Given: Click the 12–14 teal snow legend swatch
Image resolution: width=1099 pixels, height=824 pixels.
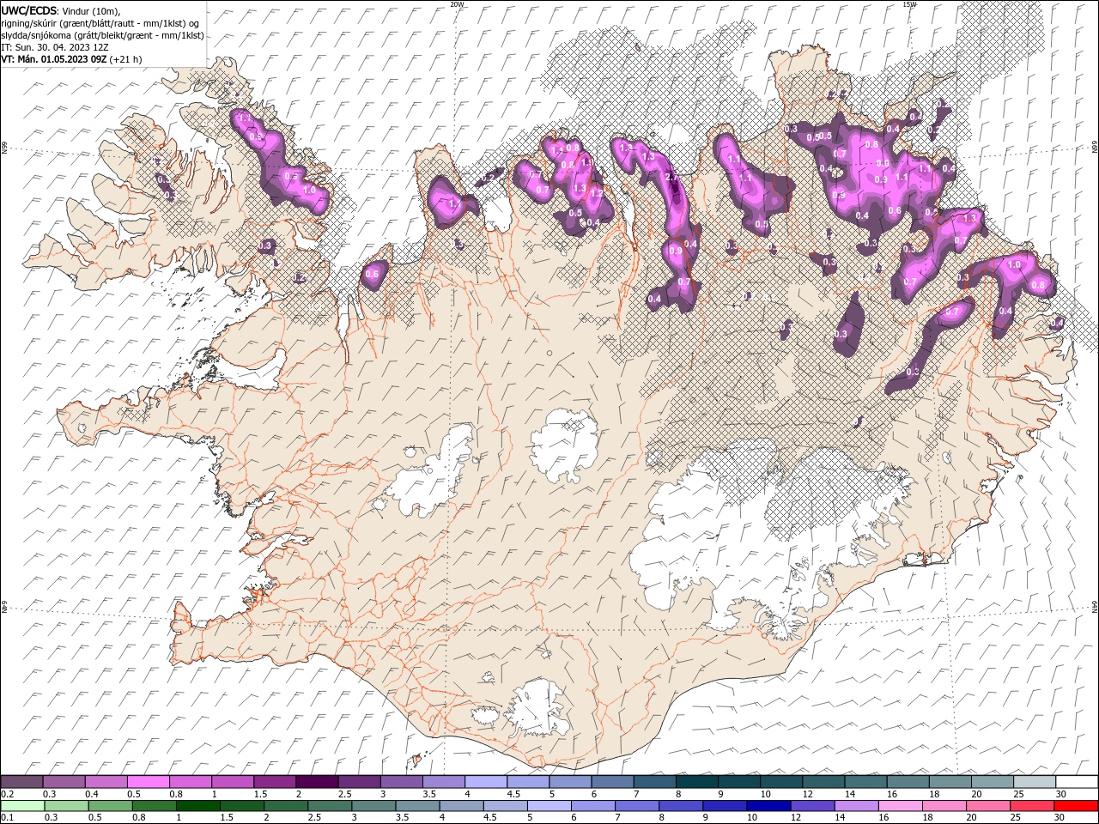Looking at the screenshot, I should pos(823,782).
